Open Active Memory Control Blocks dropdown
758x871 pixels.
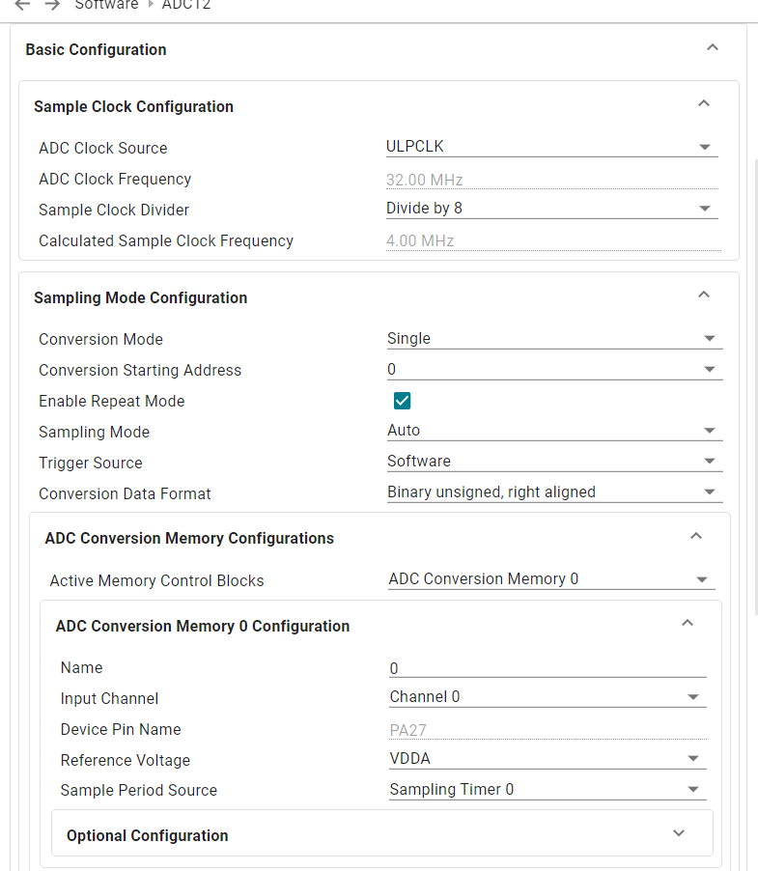point(551,579)
